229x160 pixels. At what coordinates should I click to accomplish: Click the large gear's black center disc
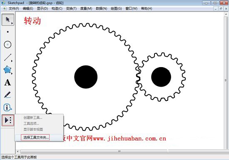(86, 77)
